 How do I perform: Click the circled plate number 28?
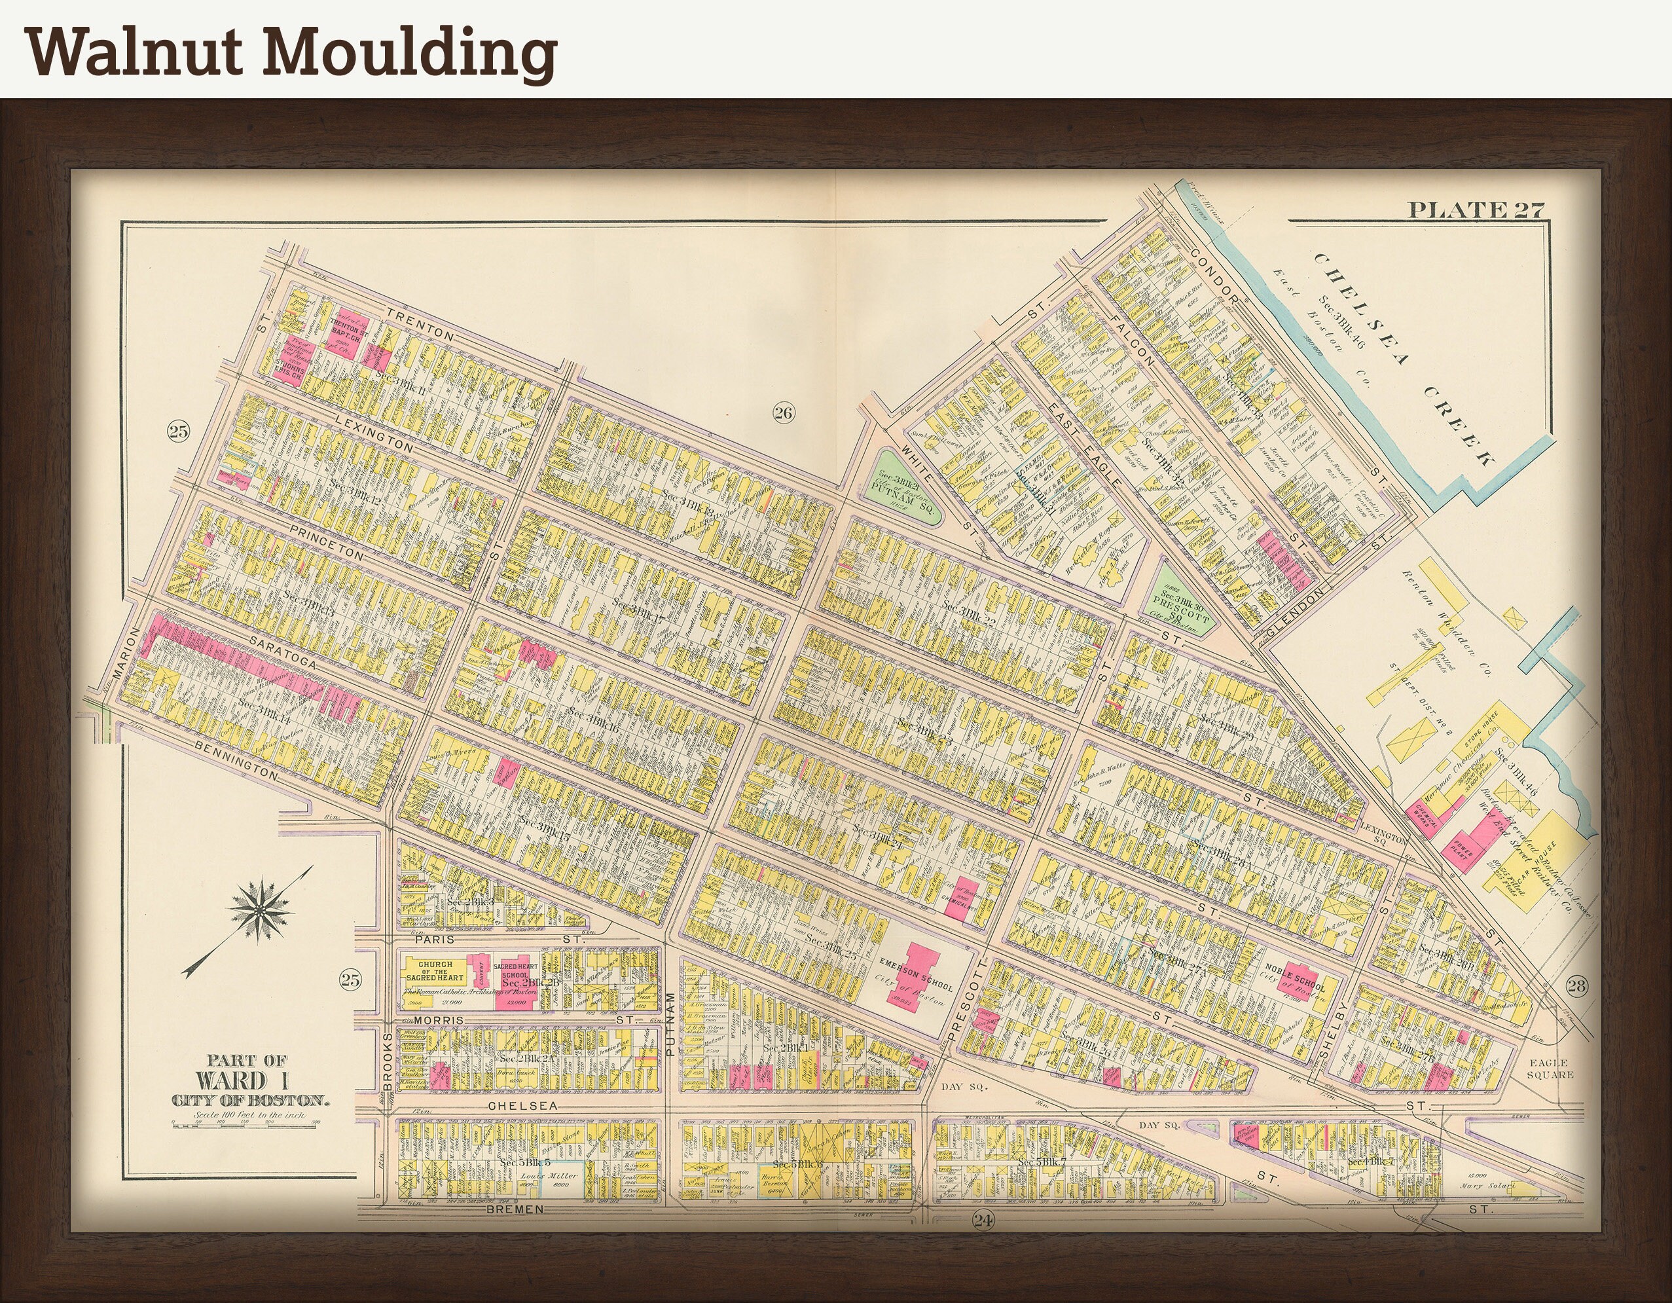point(1576,985)
